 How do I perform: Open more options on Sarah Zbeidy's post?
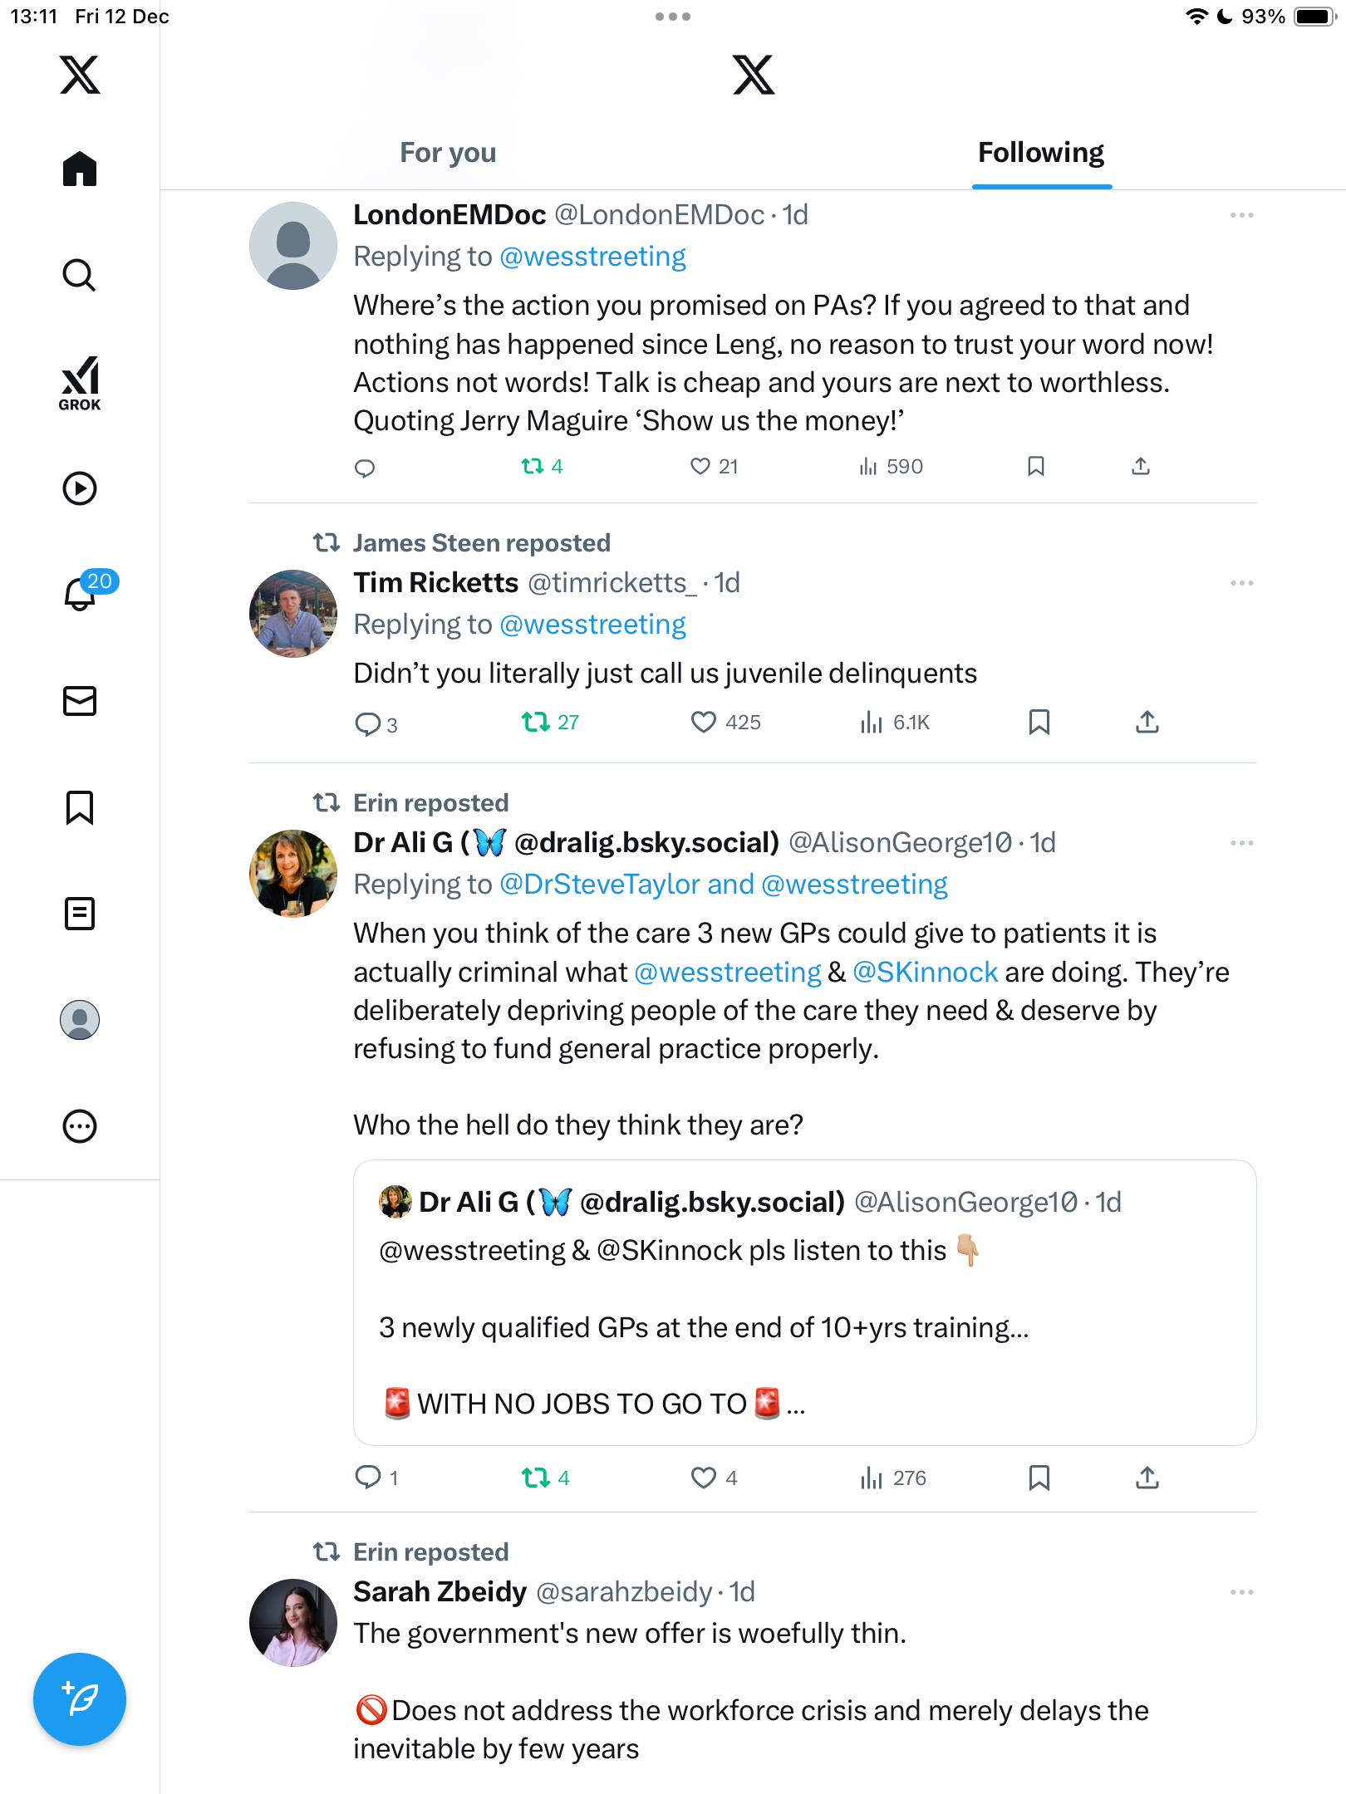(x=1241, y=1593)
